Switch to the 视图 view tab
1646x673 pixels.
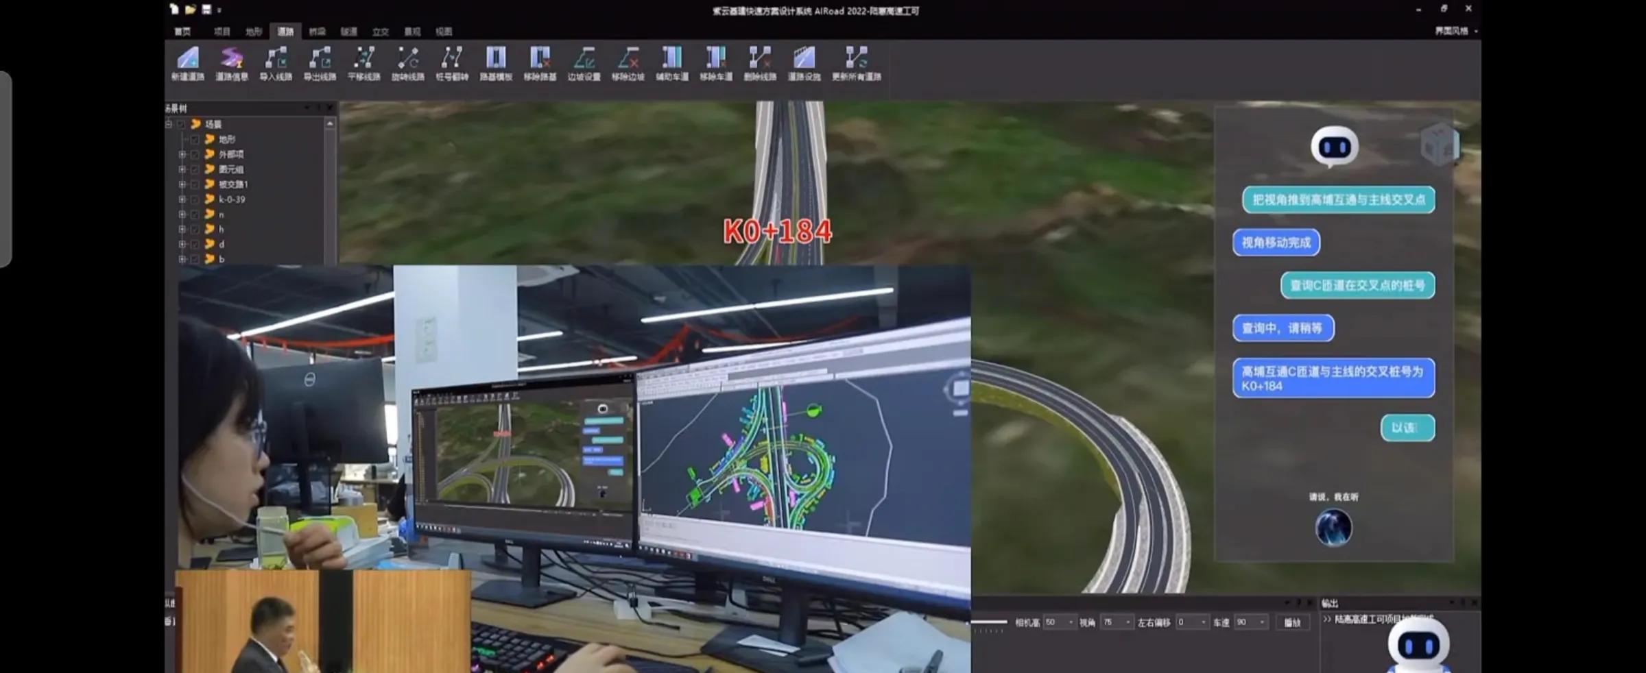tap(444, 32)
